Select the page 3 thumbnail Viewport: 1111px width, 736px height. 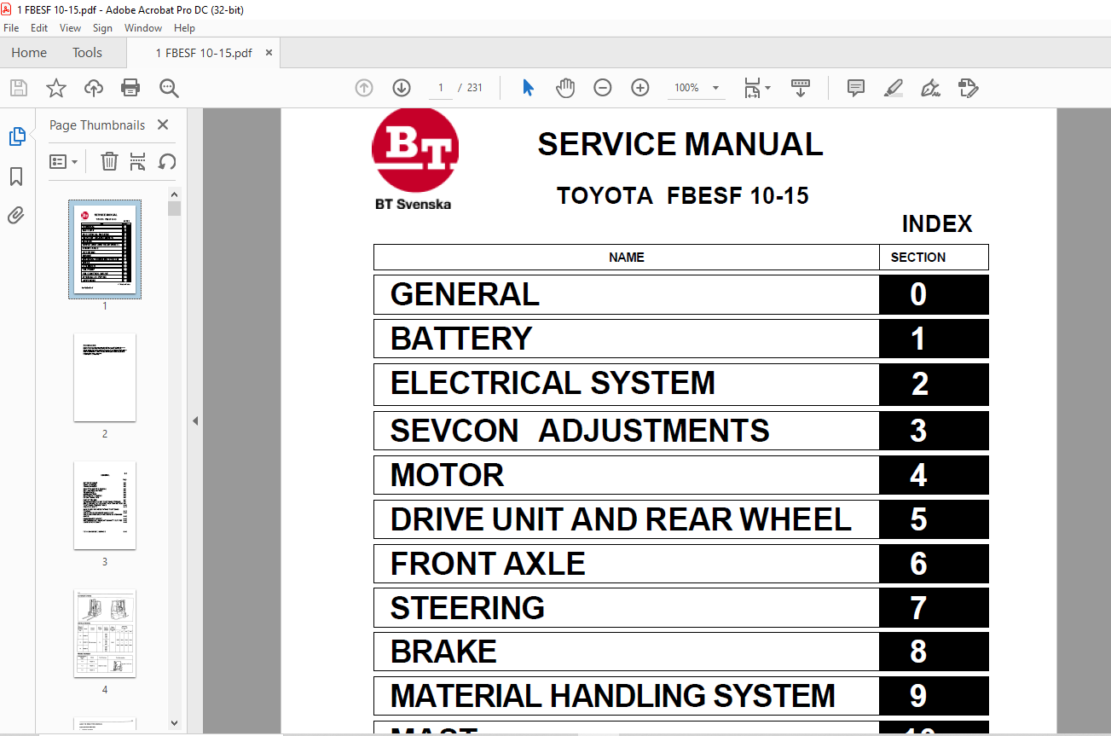click(105, 507)
